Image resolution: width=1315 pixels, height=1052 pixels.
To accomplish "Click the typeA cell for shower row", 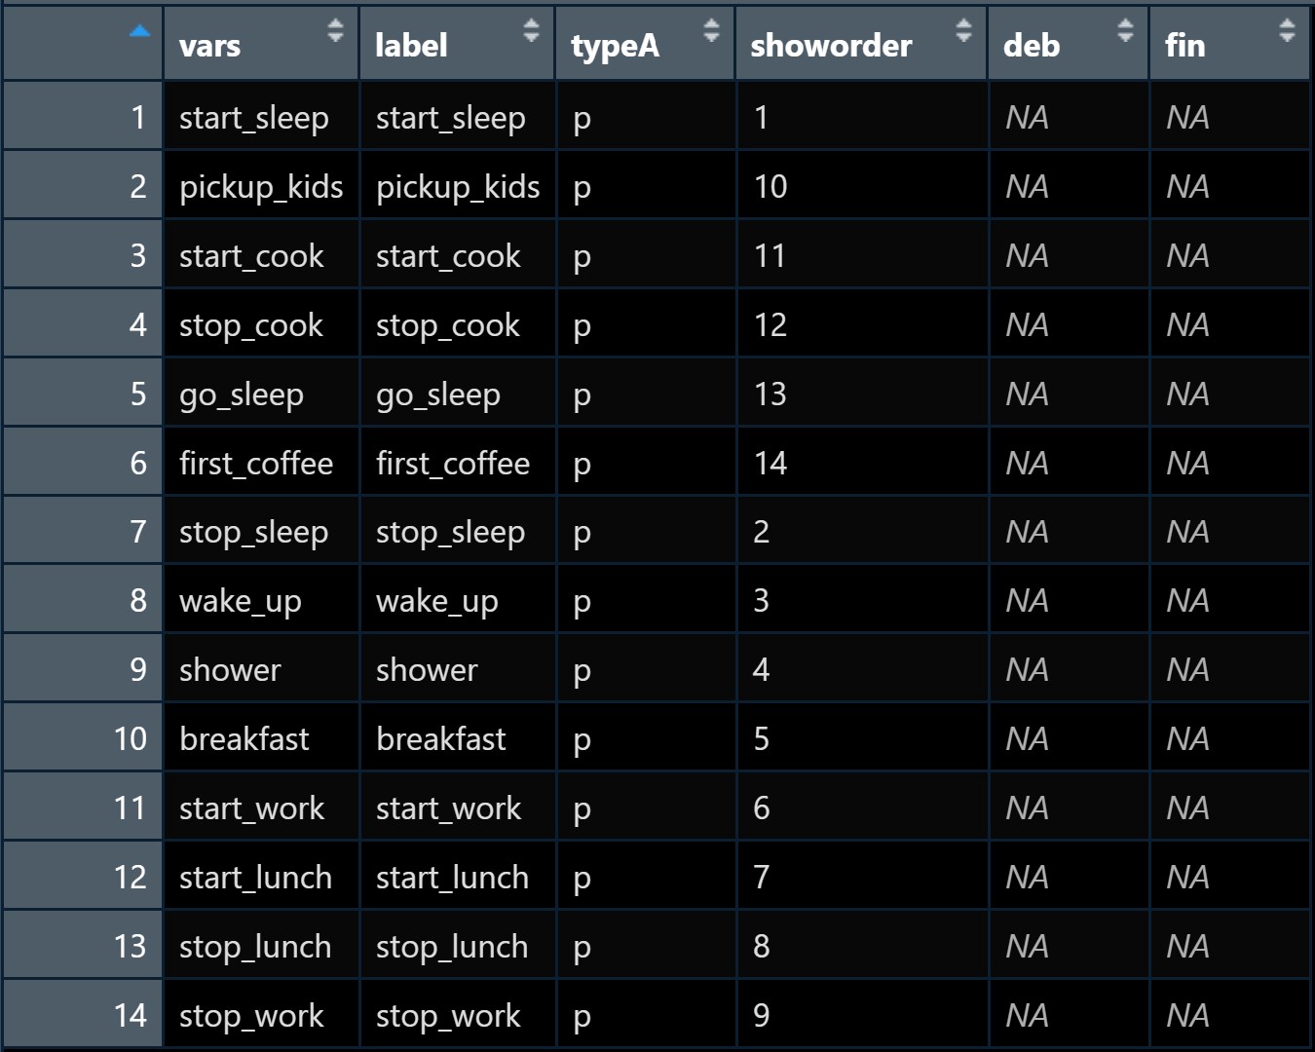I will [582, 670].
